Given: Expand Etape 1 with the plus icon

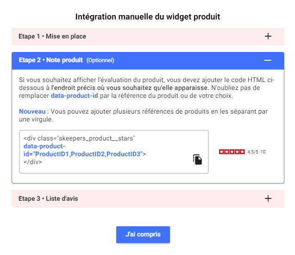Looking at the screenshot, I should click(x=268, y=36).
